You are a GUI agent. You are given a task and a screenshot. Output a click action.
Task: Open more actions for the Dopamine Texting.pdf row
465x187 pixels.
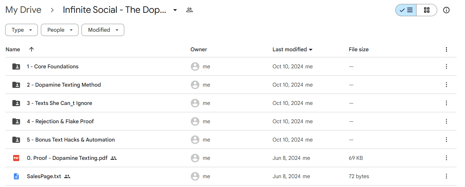coord(446,158)
